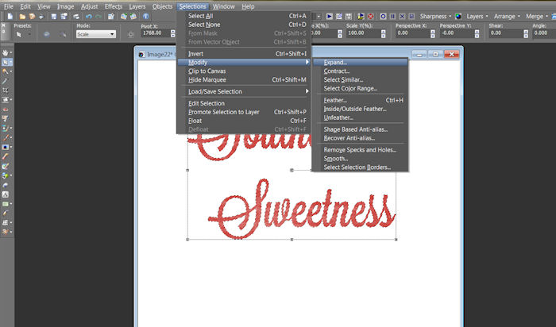Click Invert in the Selections menu
Viewport: 556px width, 327px height.
[196, 53]
